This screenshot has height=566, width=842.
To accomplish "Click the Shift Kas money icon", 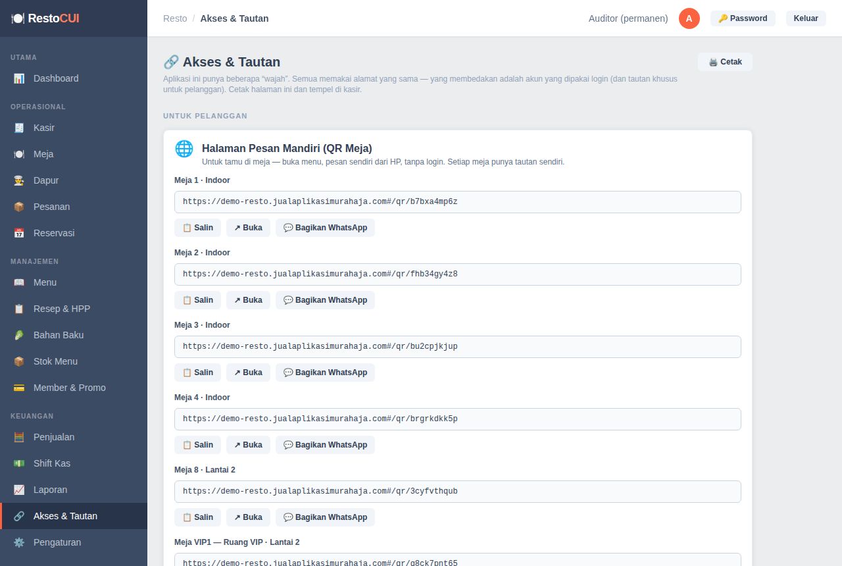I will click(19, 463).
